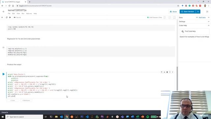211x119 pixels.
Task: Expand the Data section chevron
Action: (x=209, y=18)
